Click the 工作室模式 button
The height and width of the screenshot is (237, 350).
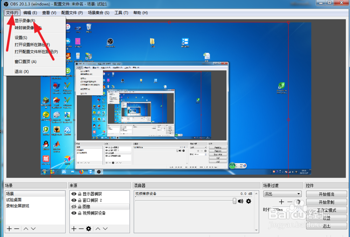327,210
